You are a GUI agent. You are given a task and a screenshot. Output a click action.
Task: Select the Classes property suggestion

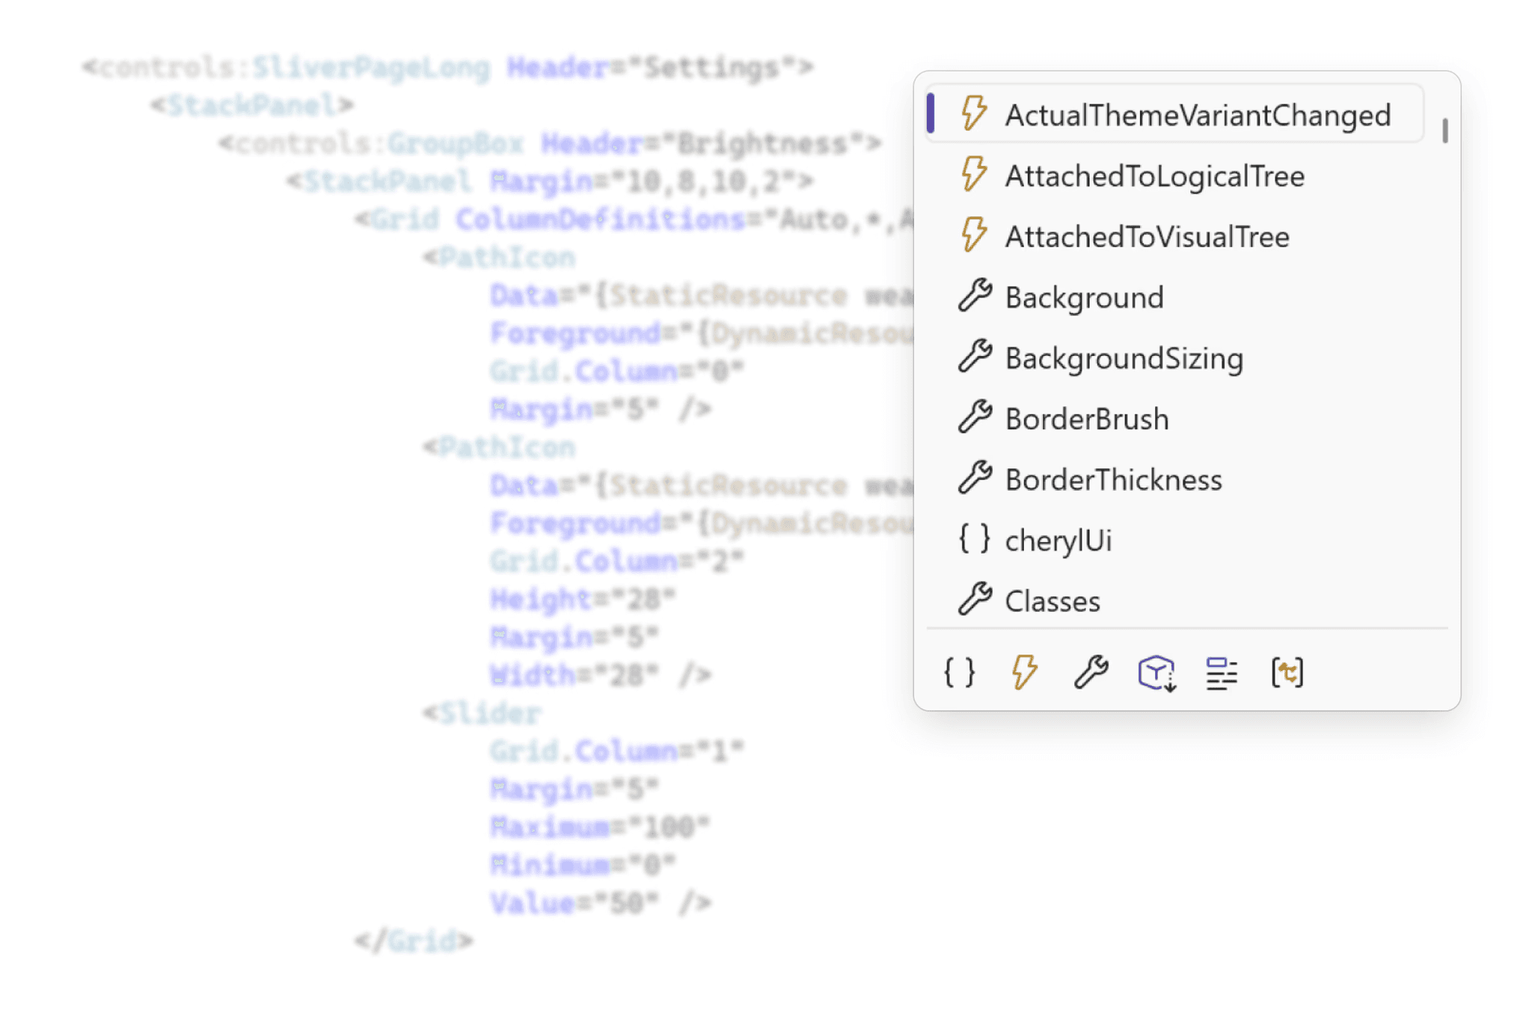[1052, 601]
